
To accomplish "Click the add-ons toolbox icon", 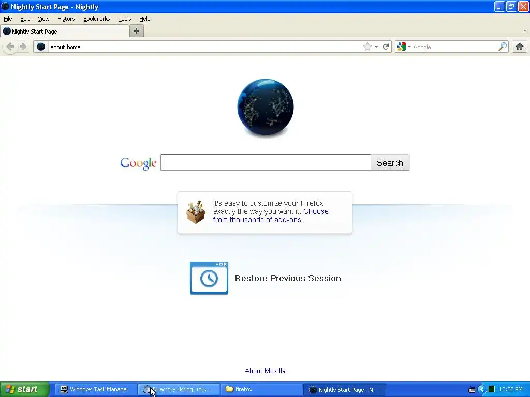I will click(x=196, y=212).
